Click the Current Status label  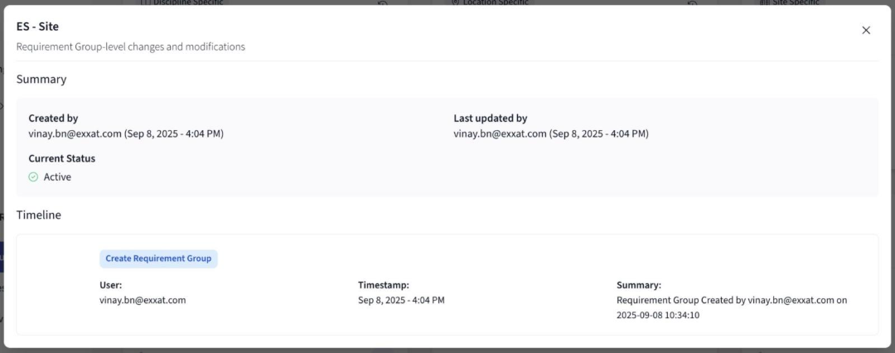tap(62, 158)
